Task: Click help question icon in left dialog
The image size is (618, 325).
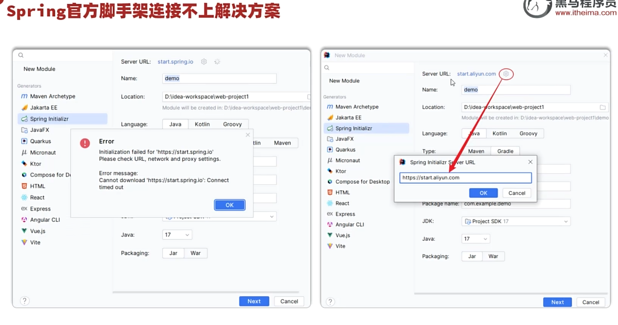Action: pyautogui.click(x=25, y=301)
